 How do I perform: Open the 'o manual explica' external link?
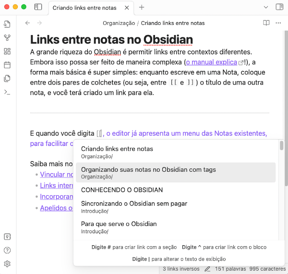click(x=211, y=62)
